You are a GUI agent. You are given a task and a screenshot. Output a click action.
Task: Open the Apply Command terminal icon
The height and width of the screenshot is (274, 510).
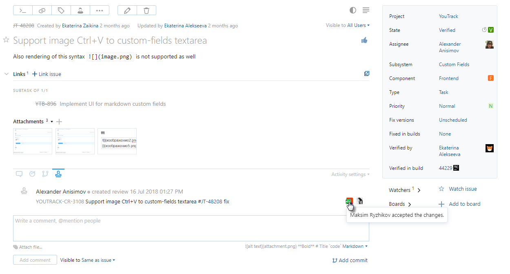pyautogui.click(x=23, y=11)
